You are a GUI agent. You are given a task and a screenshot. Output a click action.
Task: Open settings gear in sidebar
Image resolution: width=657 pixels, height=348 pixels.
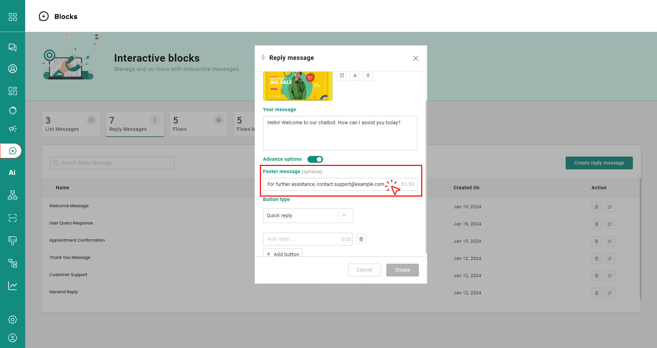(x=12, y=319)
